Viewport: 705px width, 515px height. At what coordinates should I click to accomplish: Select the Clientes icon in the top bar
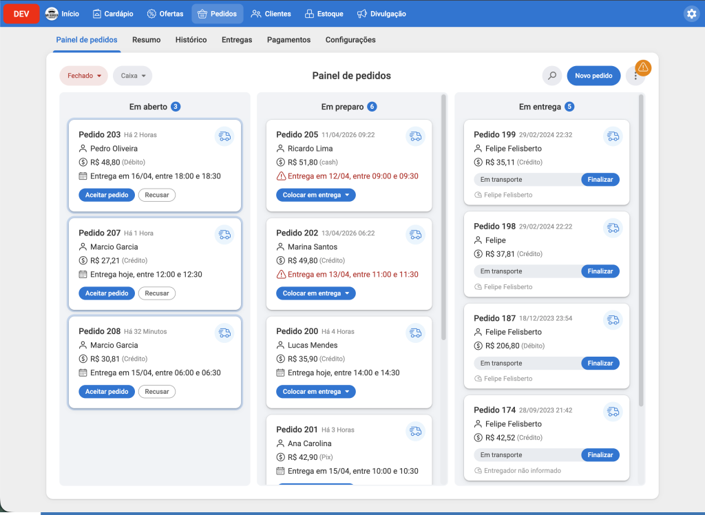point(255,13)
